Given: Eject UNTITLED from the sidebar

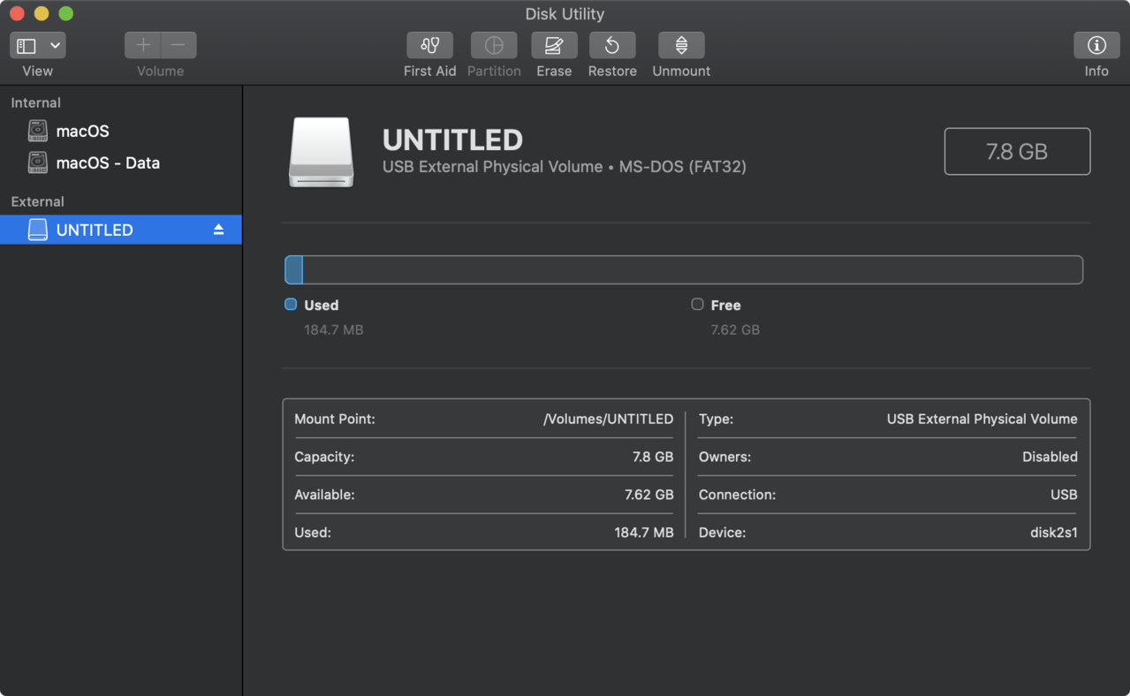Looking at the screenshot, I should point(218,230).
